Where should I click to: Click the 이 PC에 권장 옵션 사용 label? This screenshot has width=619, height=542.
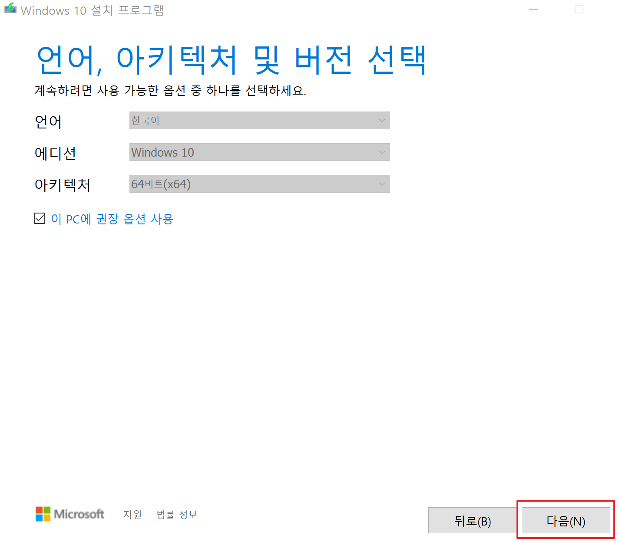[112, 219]
